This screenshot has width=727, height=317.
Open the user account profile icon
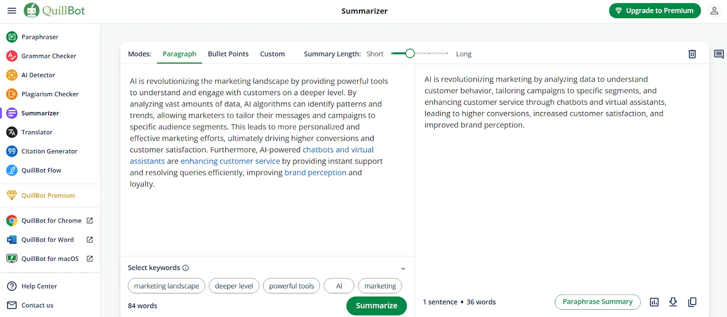(x=714, y=10)
